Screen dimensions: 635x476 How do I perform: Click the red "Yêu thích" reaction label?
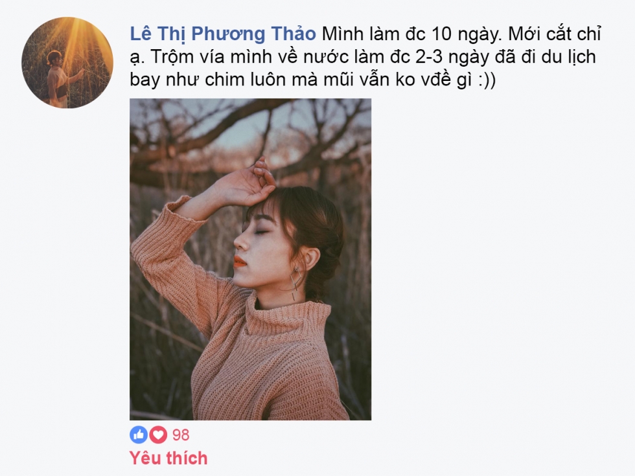pyautogui.click(x=168, y=459)
